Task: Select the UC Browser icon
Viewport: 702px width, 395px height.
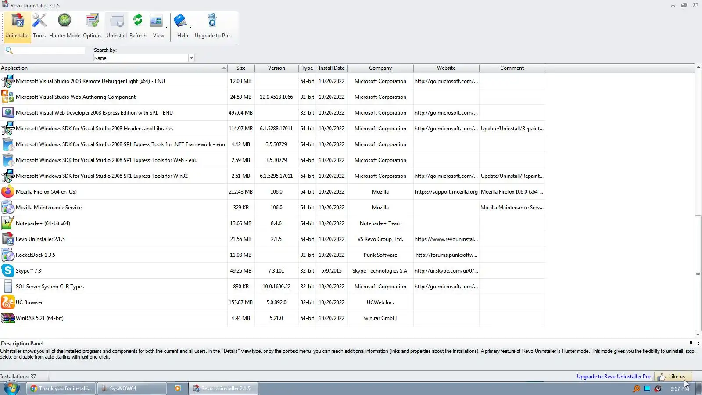Action: 8,302
